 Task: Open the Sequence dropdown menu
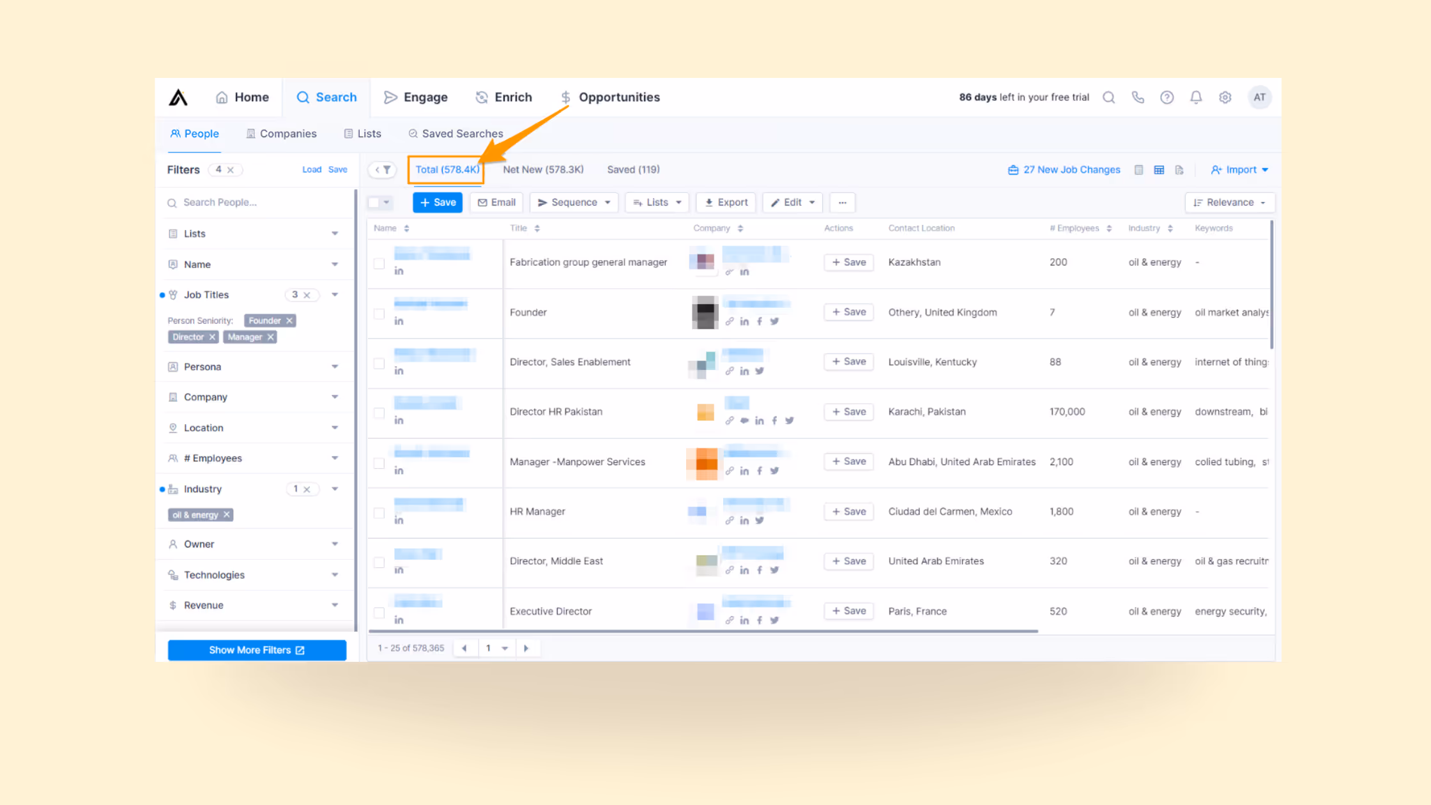(x=574, y=203)
